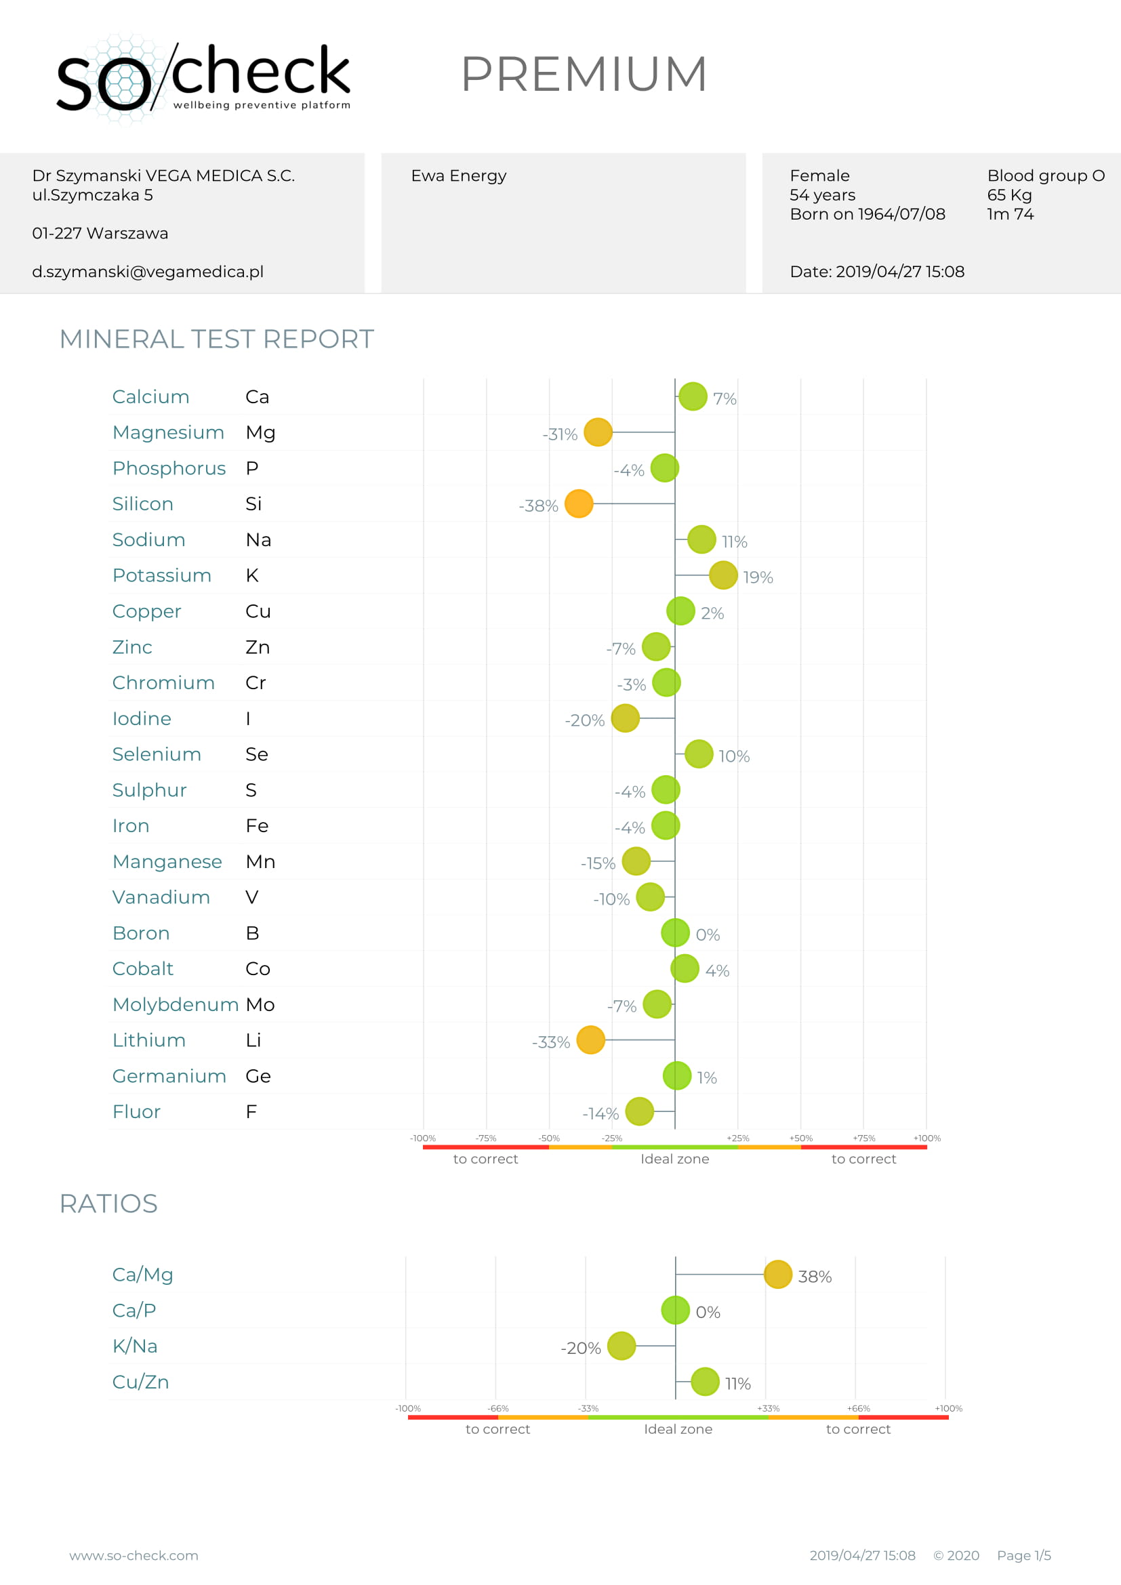Click the Potassium marker dot
The image size is (1121, 1585).
point(722,575)
